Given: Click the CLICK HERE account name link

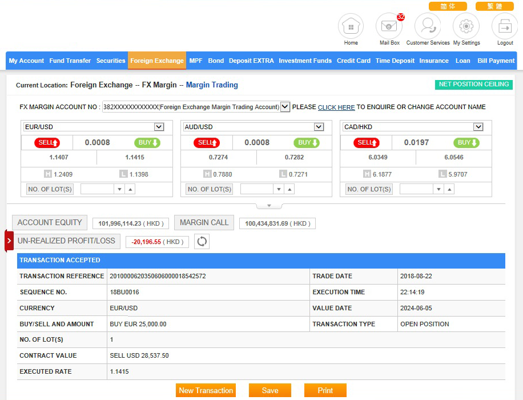Looking at the screenshot, I should coord(336,107).
